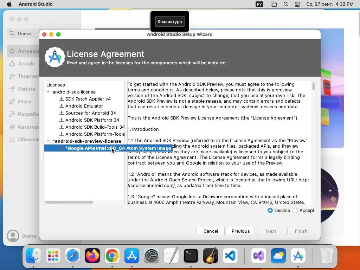Click the Next button

pos(271,231)
